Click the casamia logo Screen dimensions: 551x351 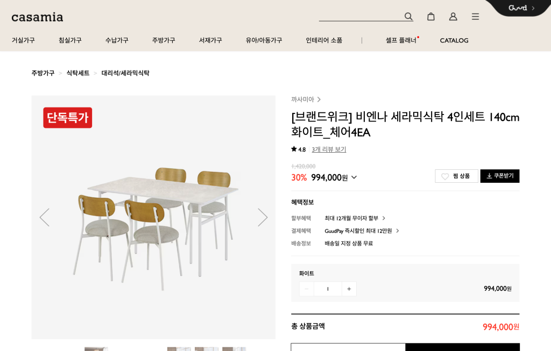(x=38, y=17)
